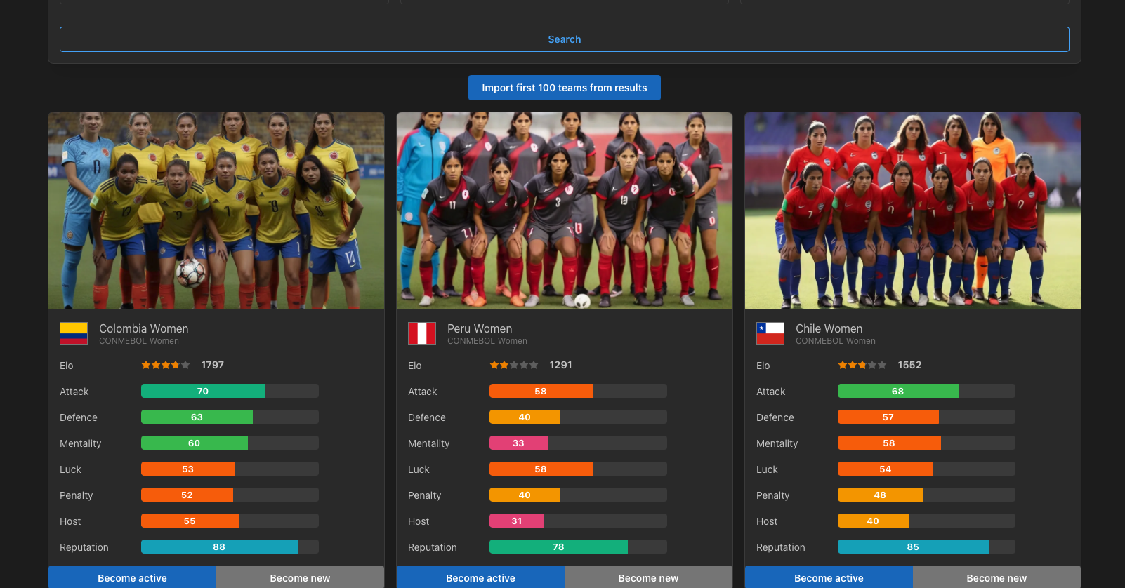Screen dimensions: 1125x588
Task: Click the Peru flag icon
Action: (422, 333)
